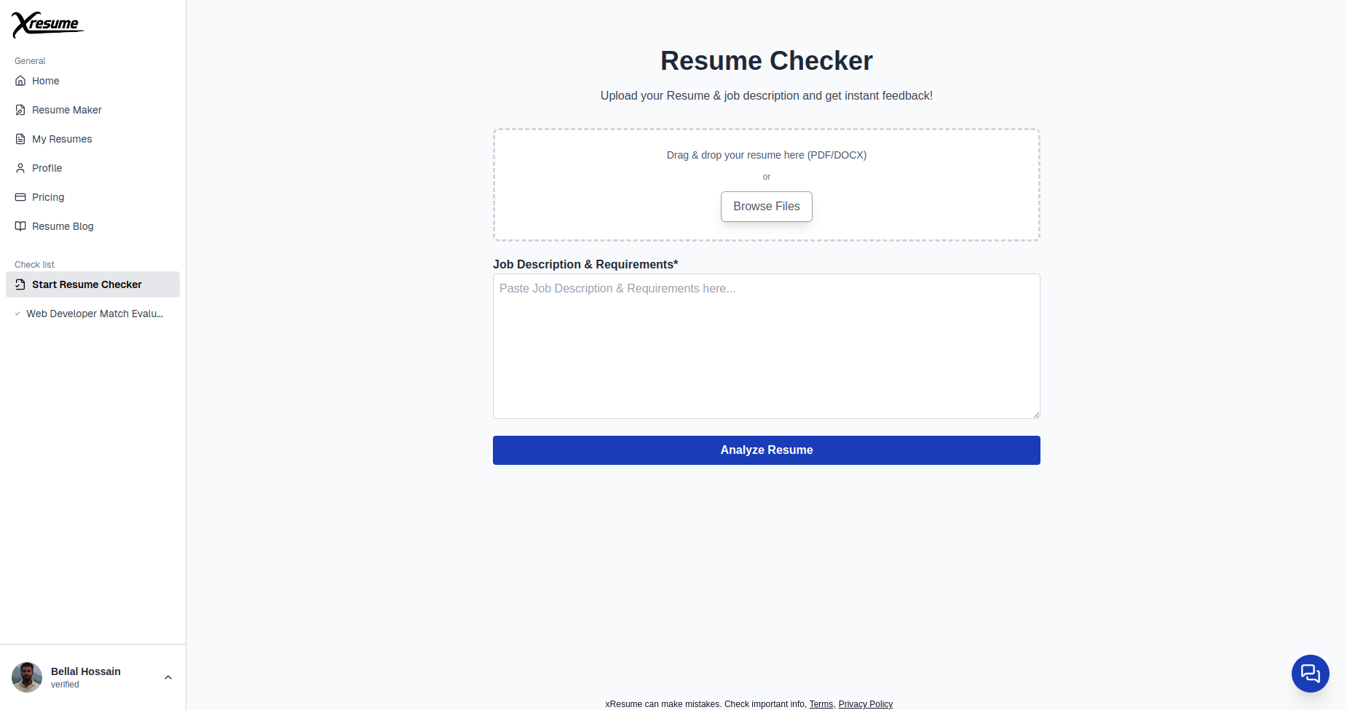Open the Pricing page
1347x710 pixels.
point(47,197)
